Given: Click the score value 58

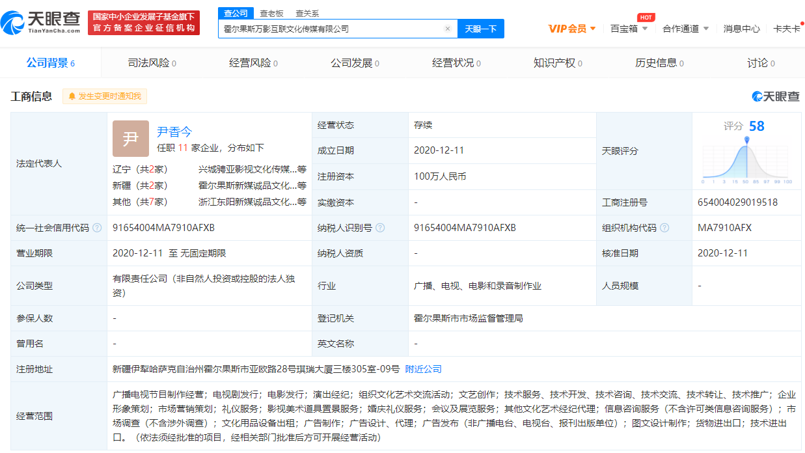Looking at the screenshot, I should coord(756,126).
